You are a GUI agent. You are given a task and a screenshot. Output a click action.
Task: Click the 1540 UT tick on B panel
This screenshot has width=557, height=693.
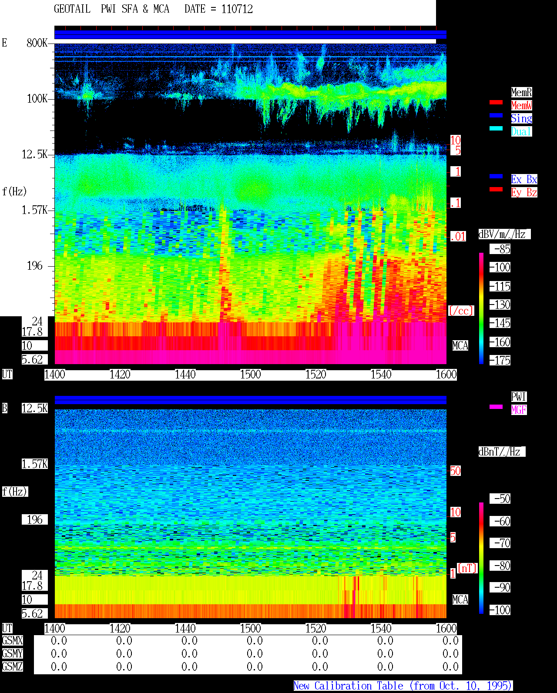(x=381, y=629)
